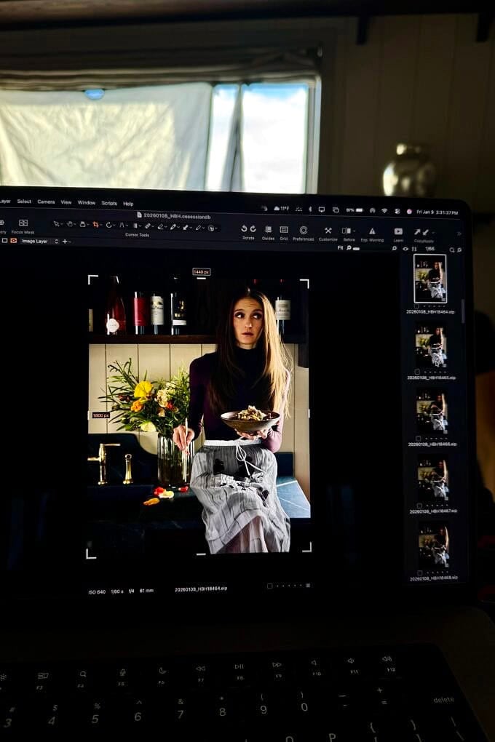Toggle the Exp. Warning indicator
The width and height of the screenshot is (495, 742).
pos(371,231)
